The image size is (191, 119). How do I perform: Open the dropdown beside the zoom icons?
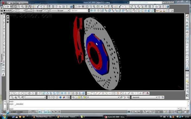point(45,97)
